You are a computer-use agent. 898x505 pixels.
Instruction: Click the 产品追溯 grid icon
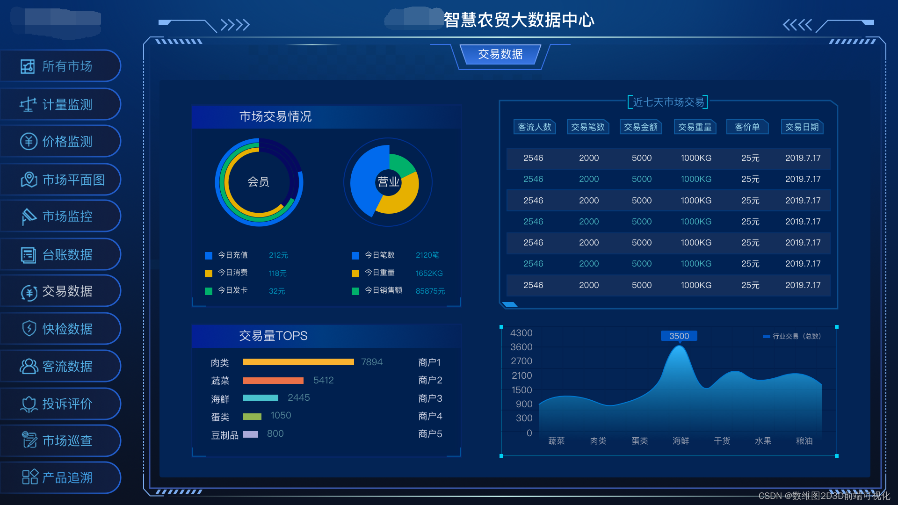coord(29,477)
